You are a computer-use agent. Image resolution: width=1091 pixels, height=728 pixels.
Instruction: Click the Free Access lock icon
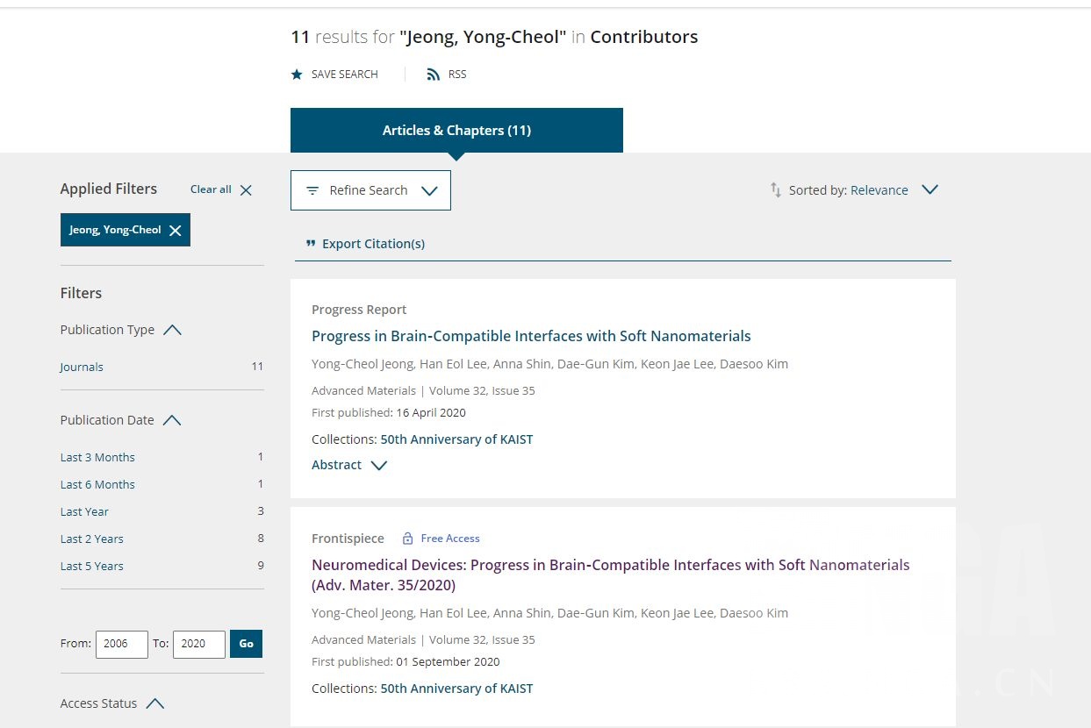pyautogui.click(x=407, y=539)
